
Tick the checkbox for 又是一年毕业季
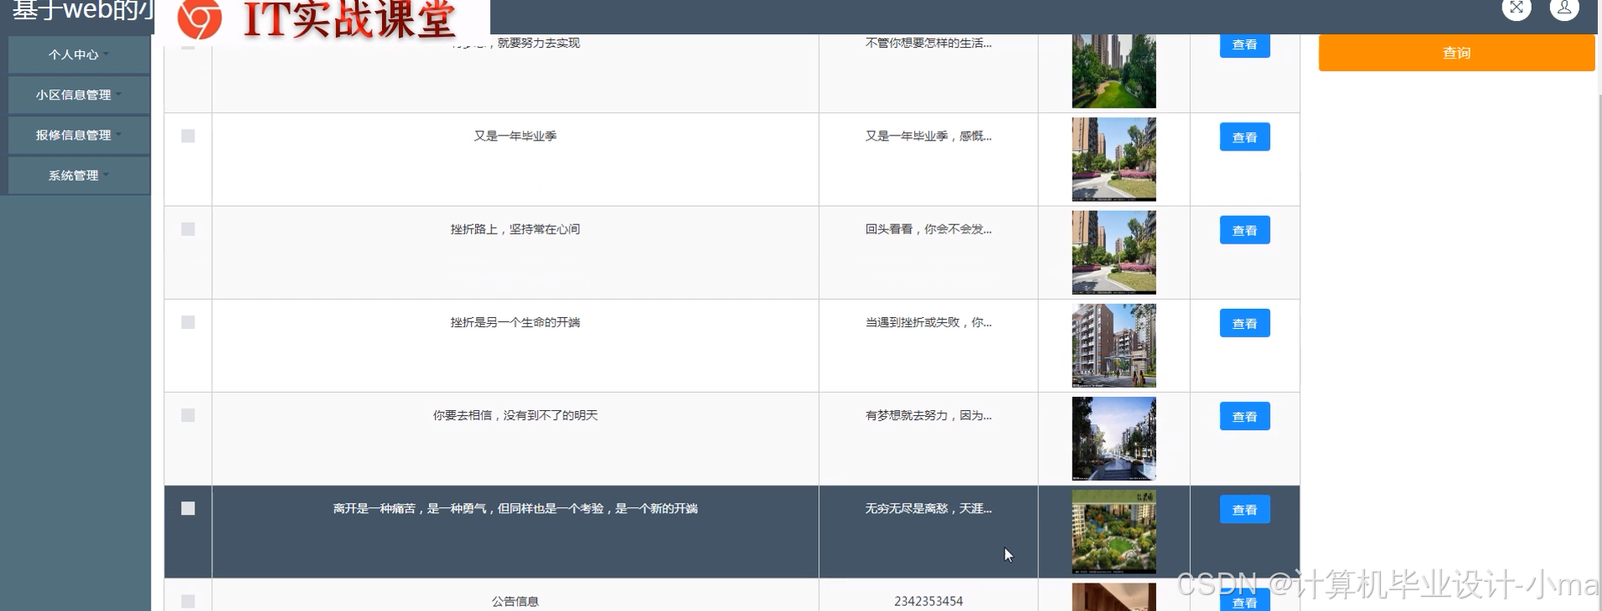(x=188, y=136)
